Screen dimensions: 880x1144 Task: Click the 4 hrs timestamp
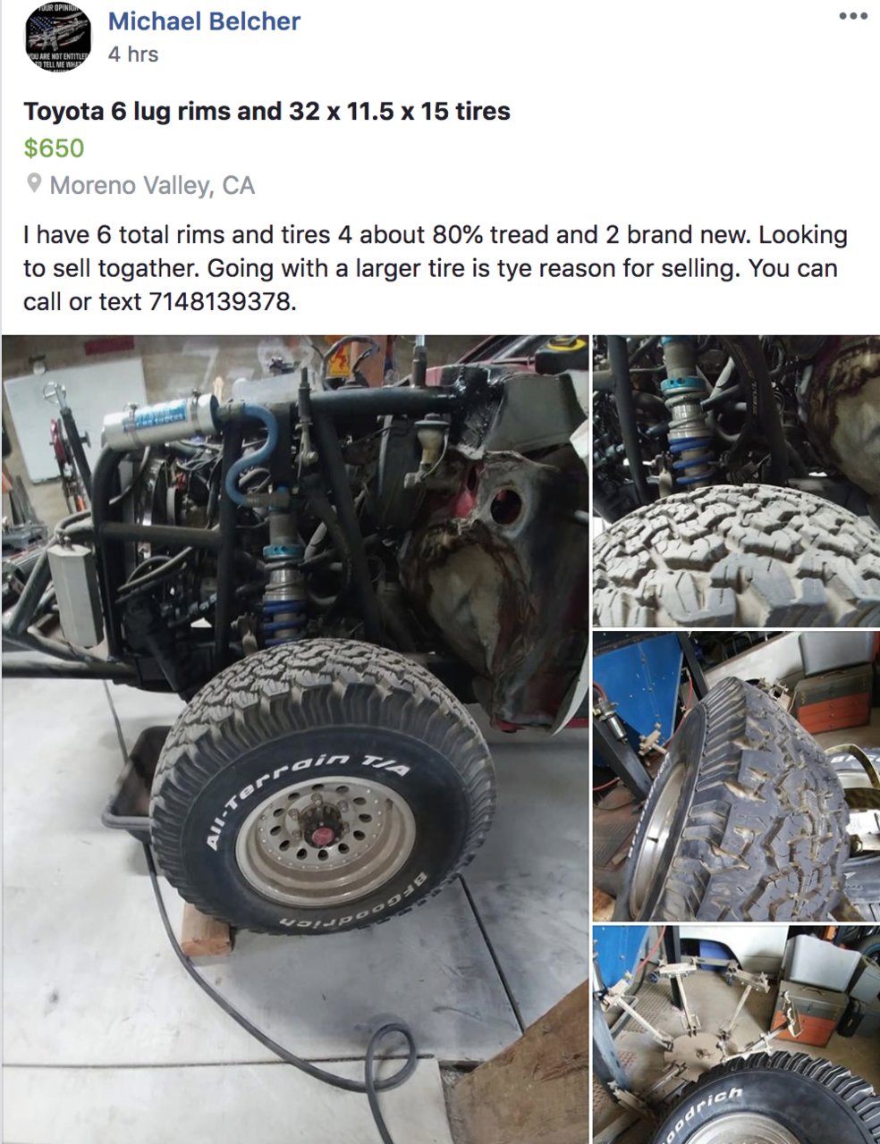(133, 55)
